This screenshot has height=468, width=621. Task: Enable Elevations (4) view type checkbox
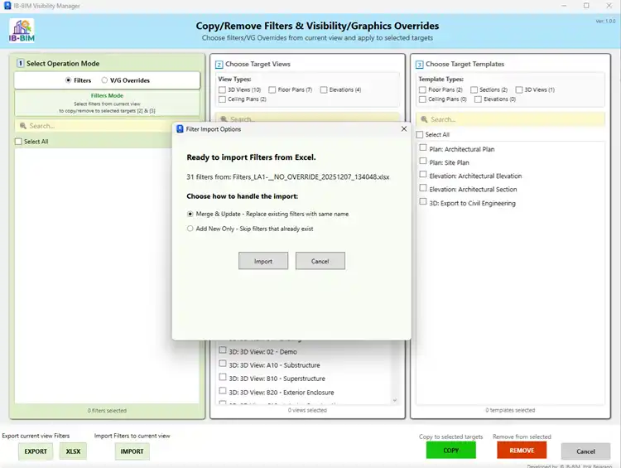click(x=324, y=90)
